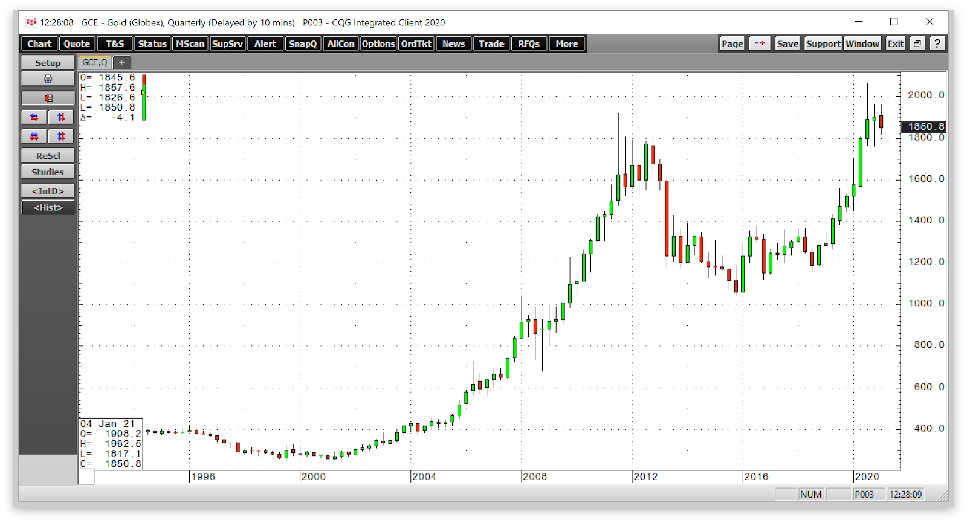Click the 1996 date label on time axis

[x=203, y=476]
